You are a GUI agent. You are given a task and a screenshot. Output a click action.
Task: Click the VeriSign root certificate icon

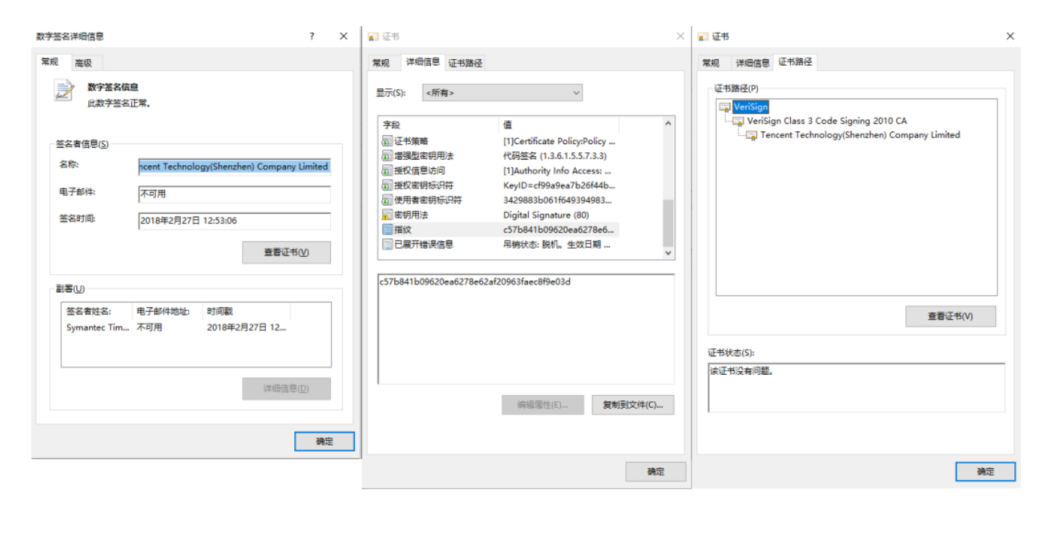pyautogui.click(x=724, y=107)
